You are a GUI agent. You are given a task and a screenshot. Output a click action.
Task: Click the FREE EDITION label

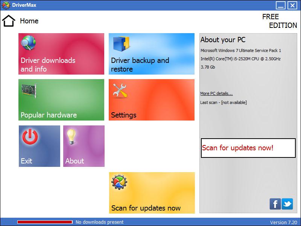[x=280, y=21]
